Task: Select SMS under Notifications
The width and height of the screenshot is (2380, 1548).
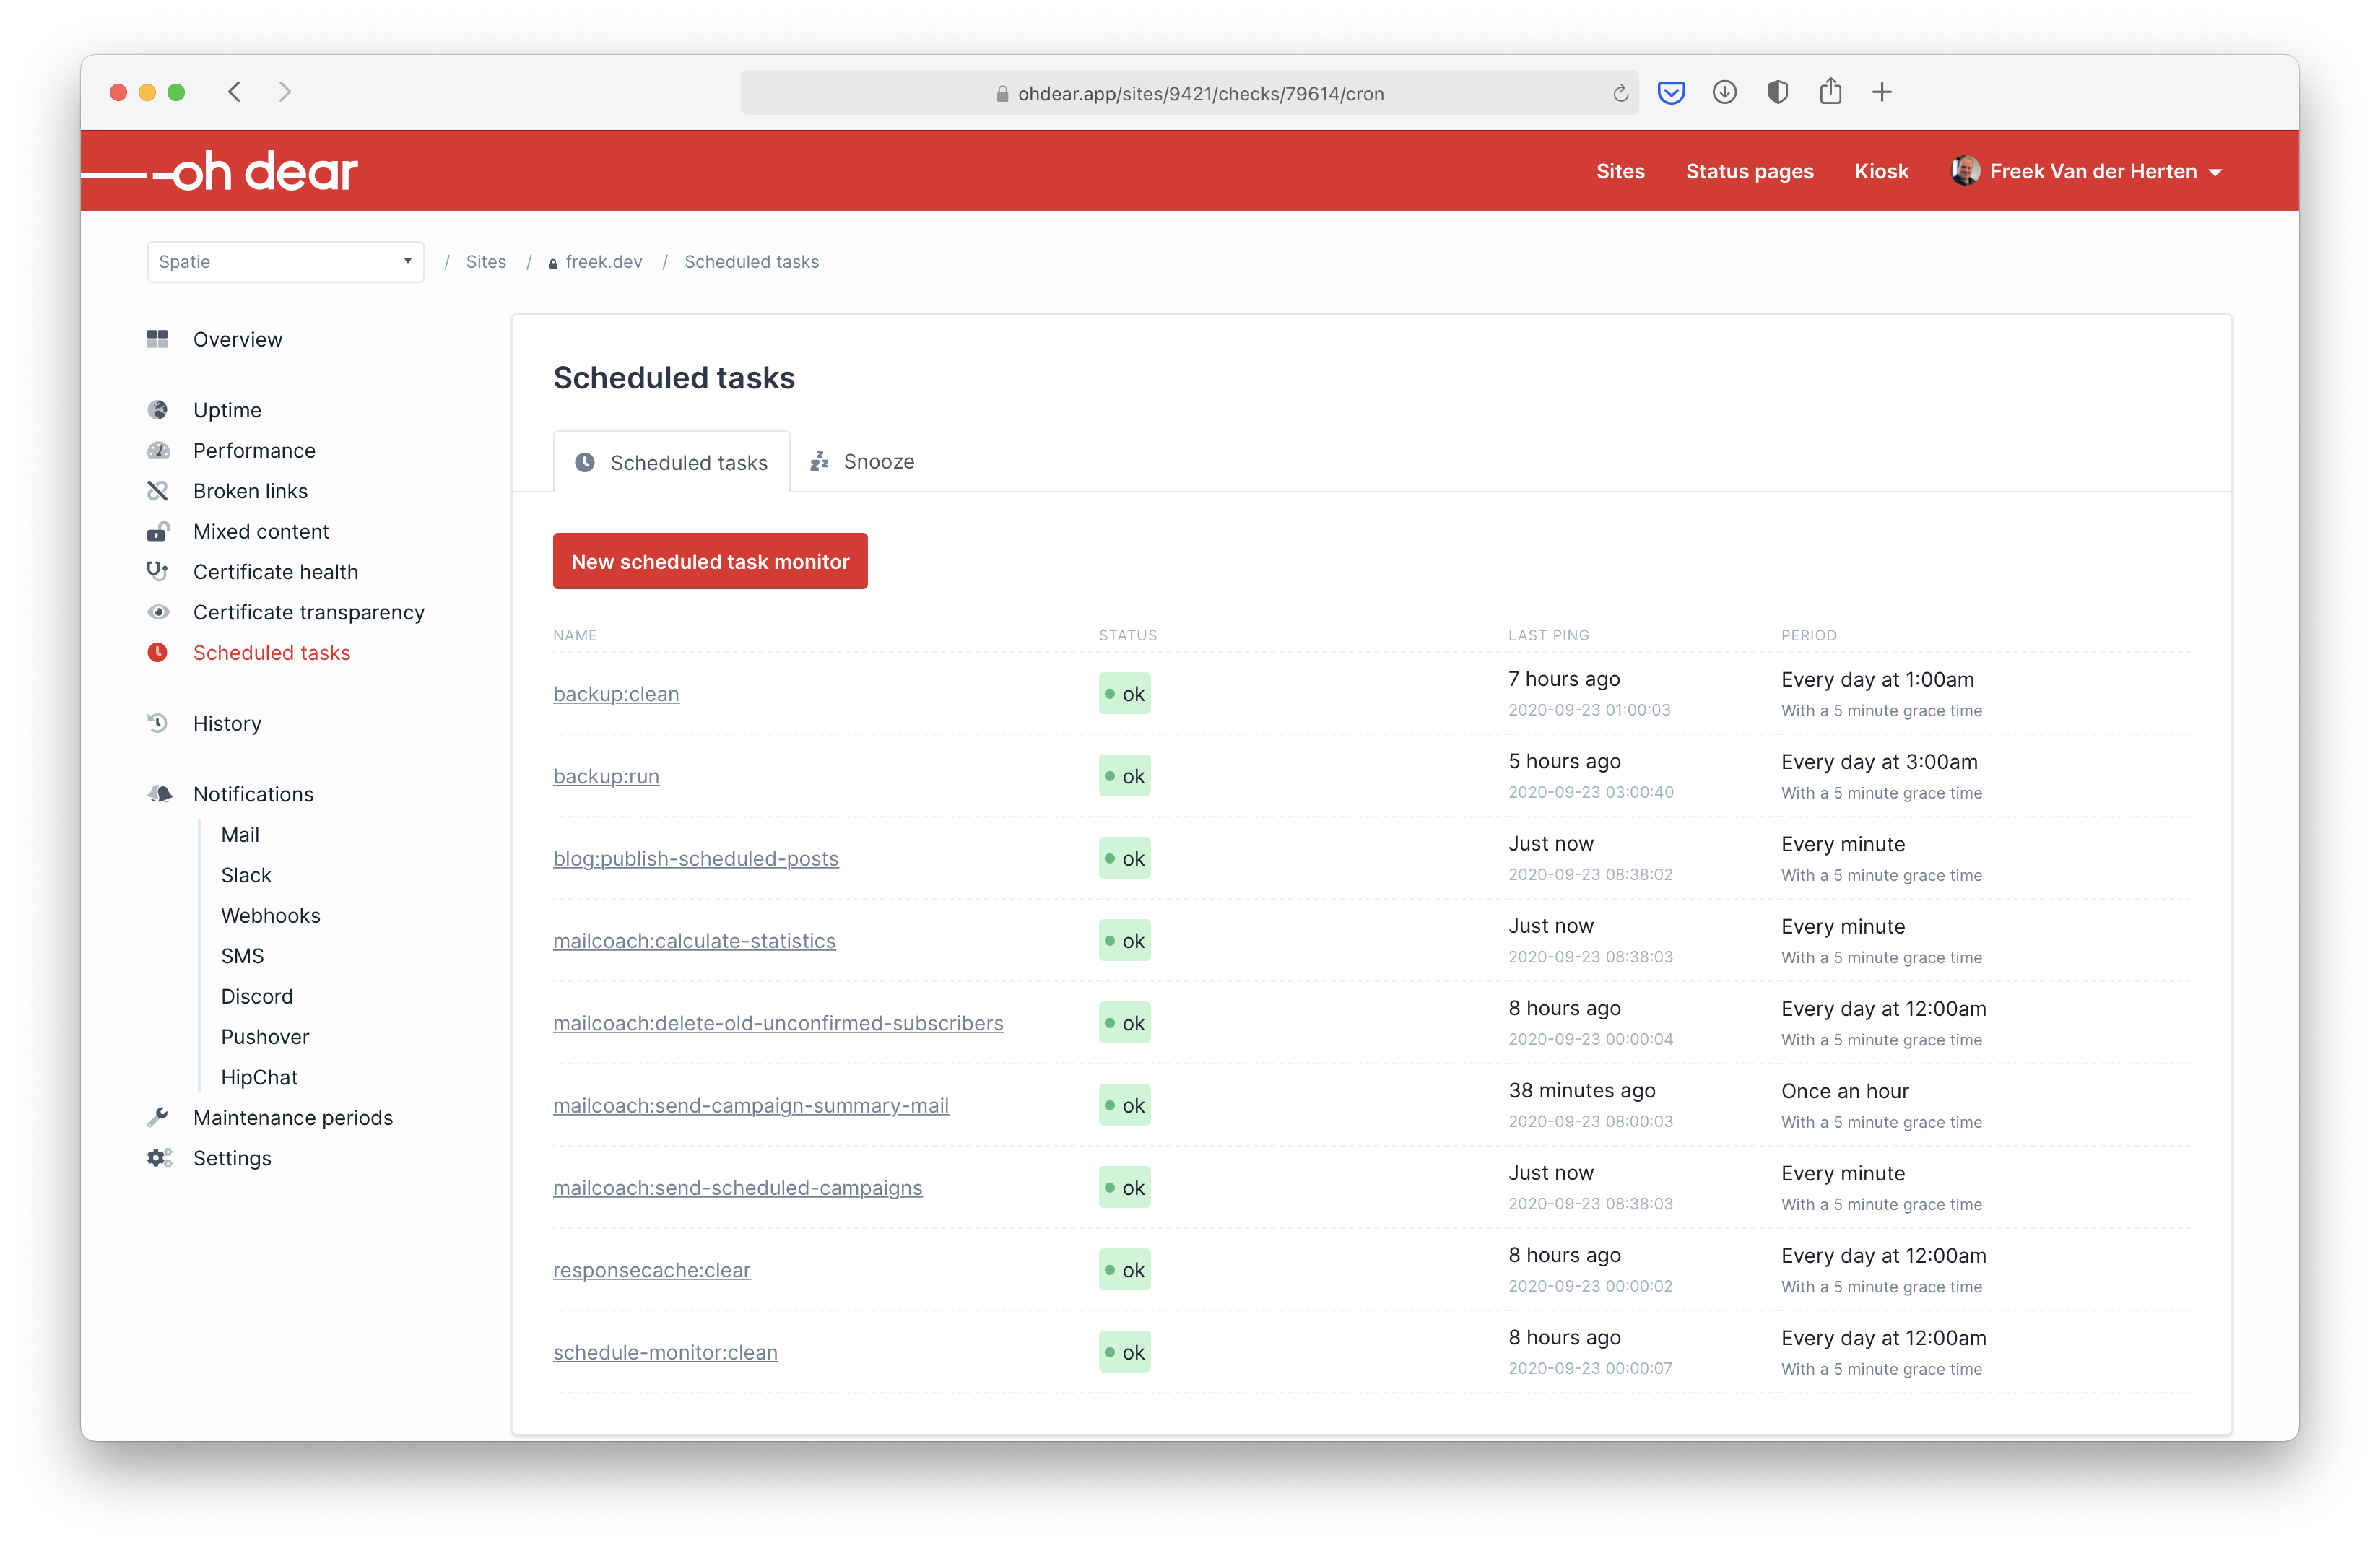Action: click(x=242, y=956)
